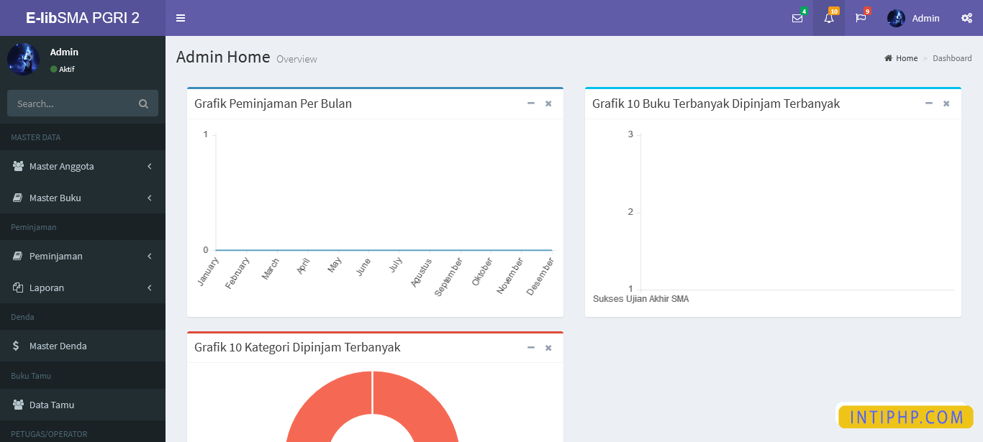The image size is (983, 442).
Task: Expand the Laporan submenu chevron
Action: [x=150, y=287]
